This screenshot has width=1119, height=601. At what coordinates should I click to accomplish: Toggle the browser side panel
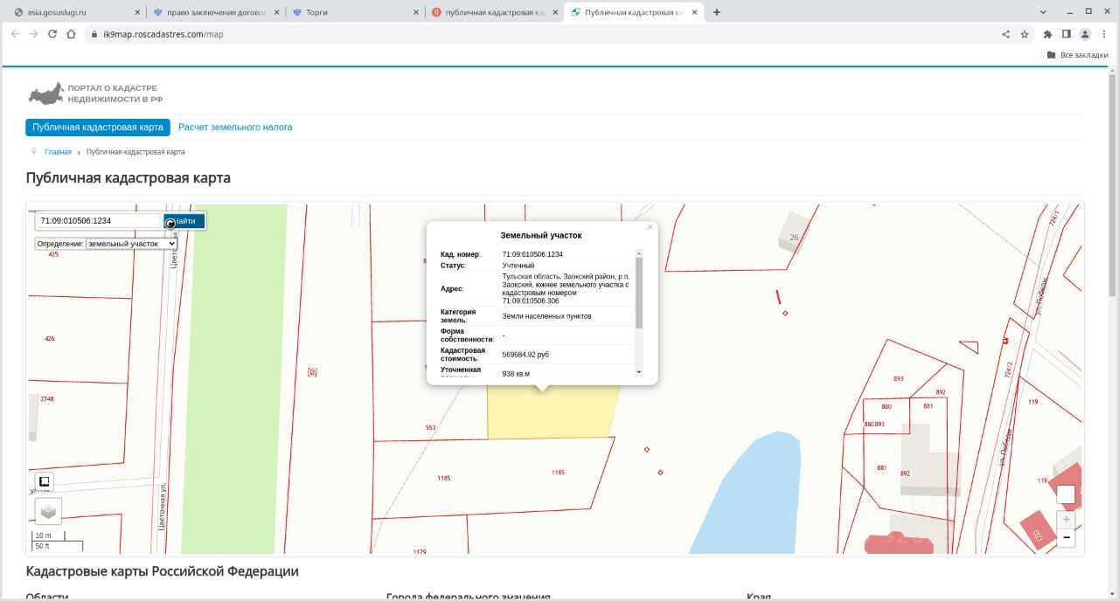coord(1067,34)
